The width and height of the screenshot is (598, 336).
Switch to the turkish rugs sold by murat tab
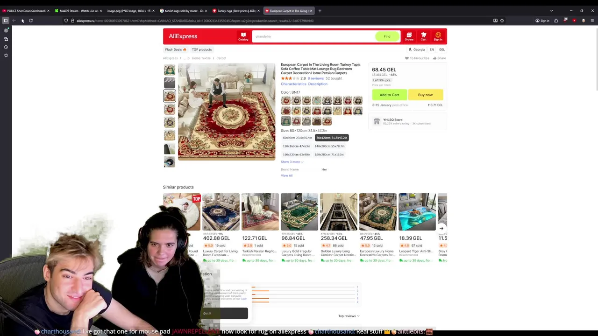[183, 11]
